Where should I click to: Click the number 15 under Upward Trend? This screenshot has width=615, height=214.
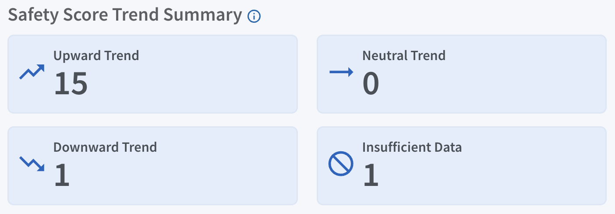click(x=71, y=83)
